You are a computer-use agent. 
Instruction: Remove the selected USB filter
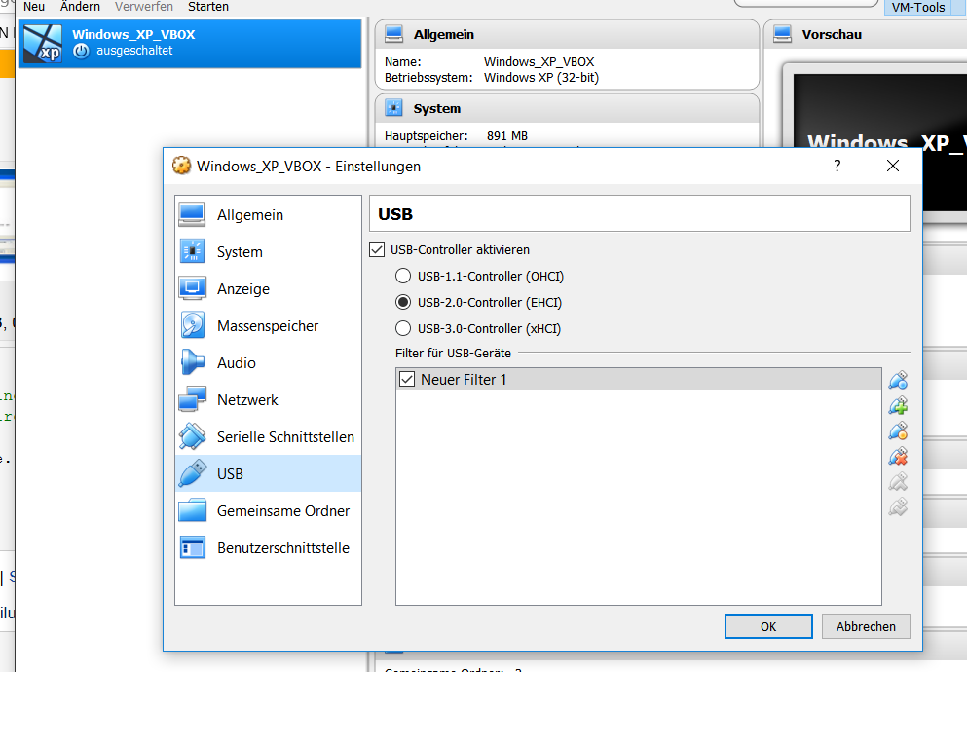898,457
